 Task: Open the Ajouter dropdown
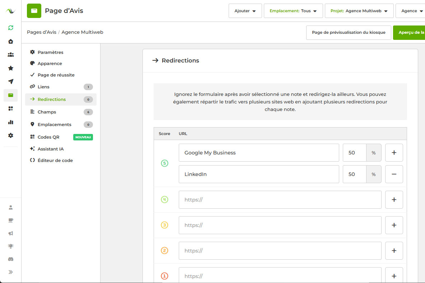pos(245,11)
